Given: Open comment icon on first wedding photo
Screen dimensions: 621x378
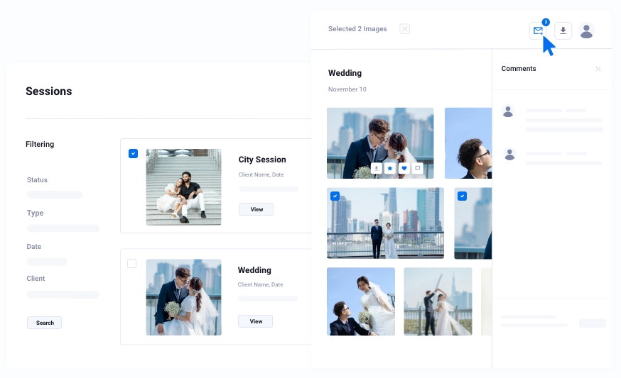Looking at the screenshot, I should tap(417, 168).
